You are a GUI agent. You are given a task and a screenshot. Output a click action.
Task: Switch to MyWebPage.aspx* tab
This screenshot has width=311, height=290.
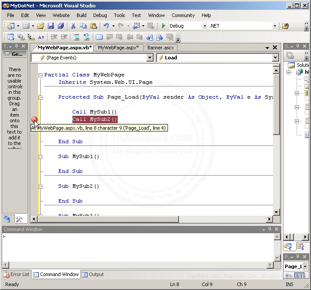(x=118, y=48)
